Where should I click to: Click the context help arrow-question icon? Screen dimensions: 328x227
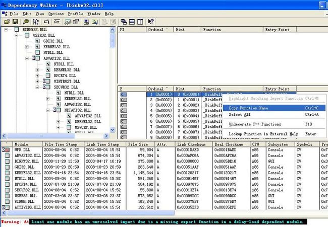(x=151, y=22)
